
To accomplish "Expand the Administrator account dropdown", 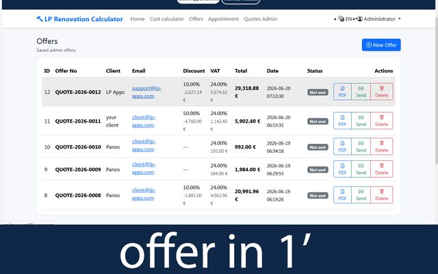I will 378,19.
